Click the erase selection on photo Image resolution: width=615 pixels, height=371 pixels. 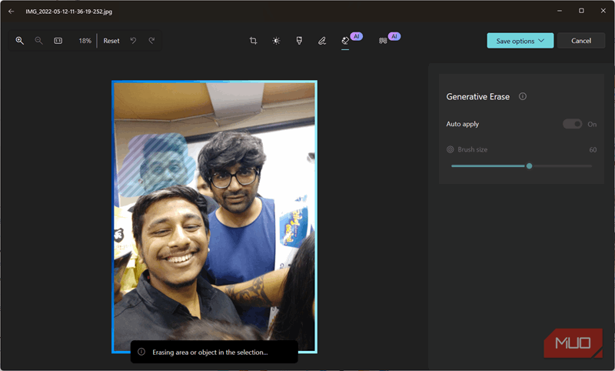157,165
